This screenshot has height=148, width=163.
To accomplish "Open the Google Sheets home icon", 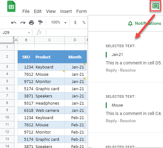I will [11, 7].
